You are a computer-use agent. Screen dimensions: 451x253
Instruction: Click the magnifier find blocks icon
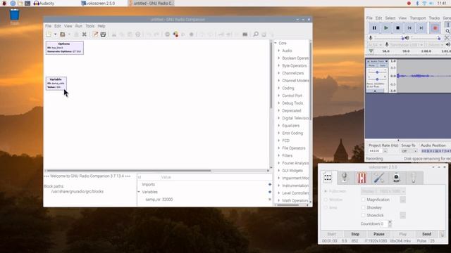pyautogui.click(x=255, y=34)
